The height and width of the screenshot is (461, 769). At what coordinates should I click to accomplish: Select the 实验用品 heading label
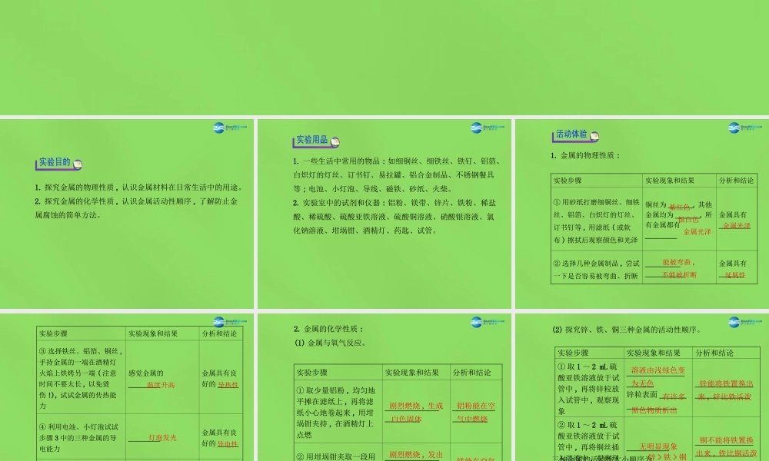coord(311,141)
